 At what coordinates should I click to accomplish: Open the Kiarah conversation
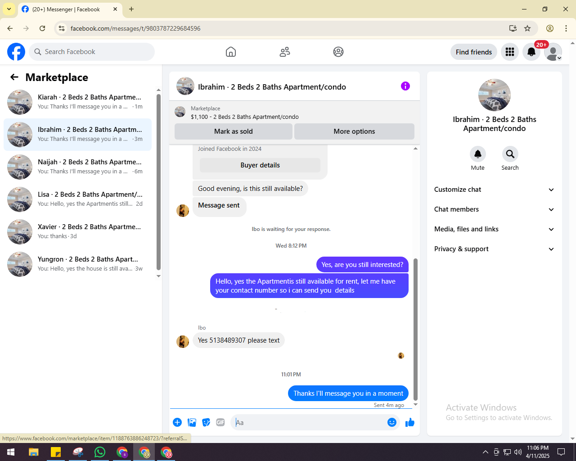coord(77,102)
